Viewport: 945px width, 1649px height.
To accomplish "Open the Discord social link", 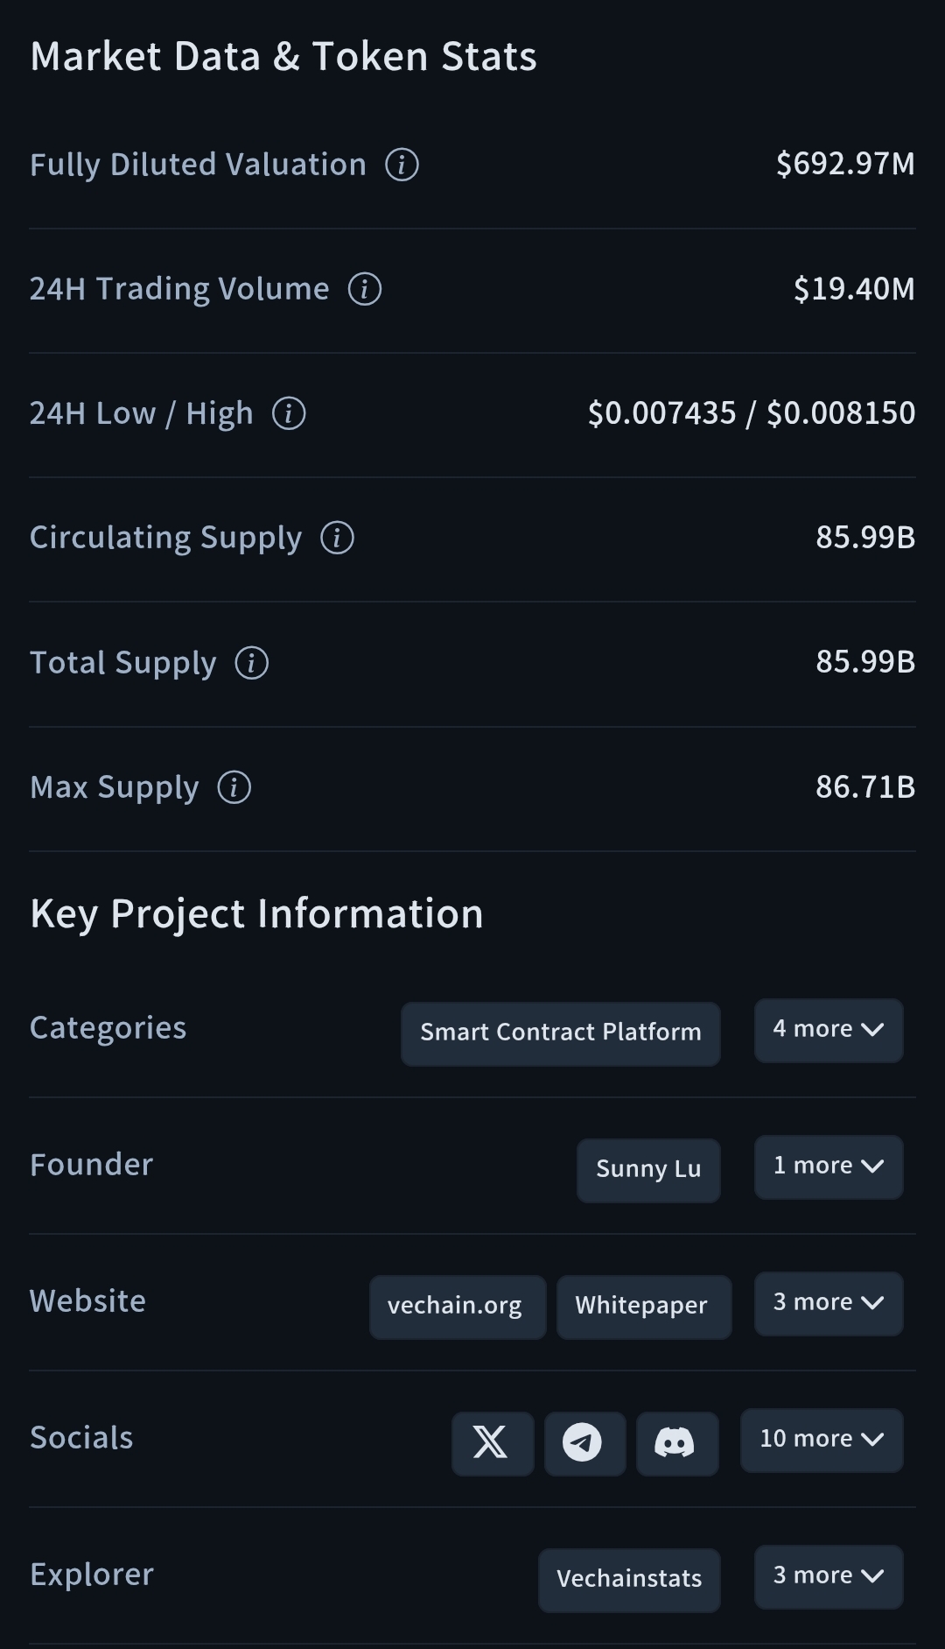I will 676,1442.
